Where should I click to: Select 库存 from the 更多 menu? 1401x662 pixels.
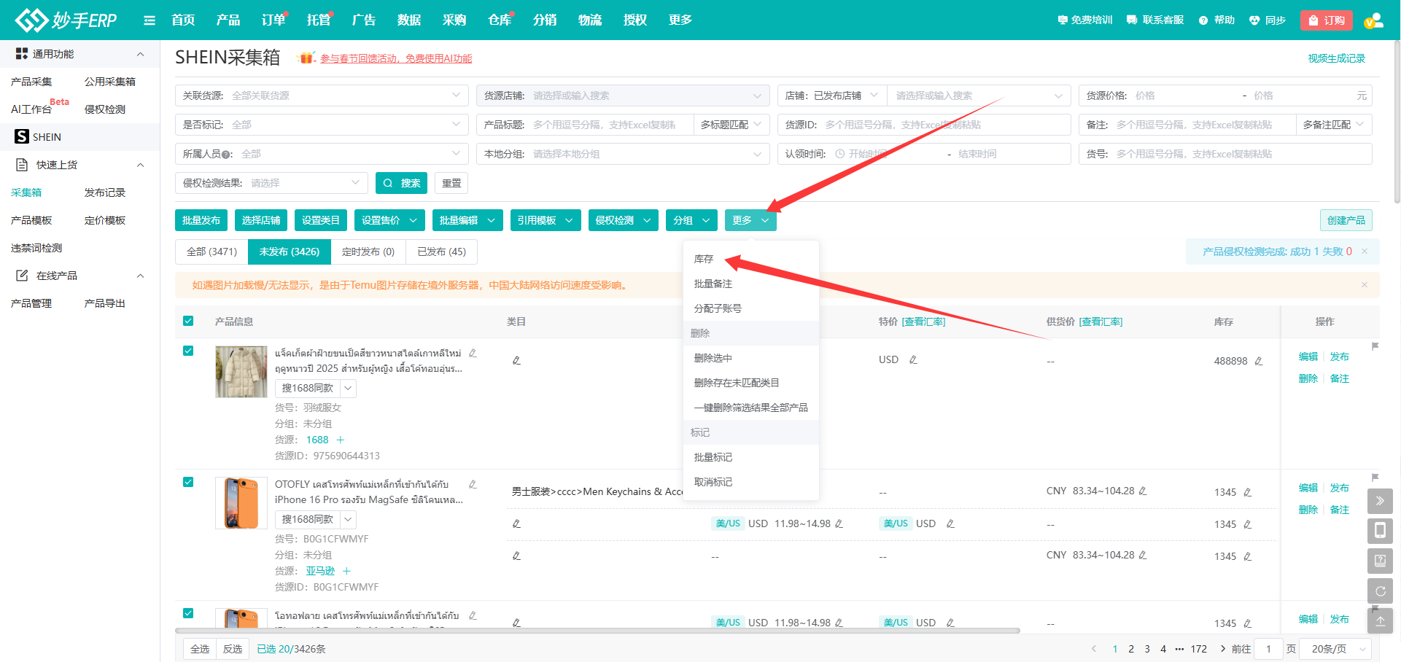point(704,259)
